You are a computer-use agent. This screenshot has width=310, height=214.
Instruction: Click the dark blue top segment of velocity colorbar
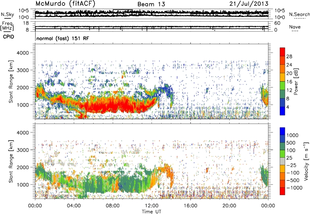click(282, 131)
